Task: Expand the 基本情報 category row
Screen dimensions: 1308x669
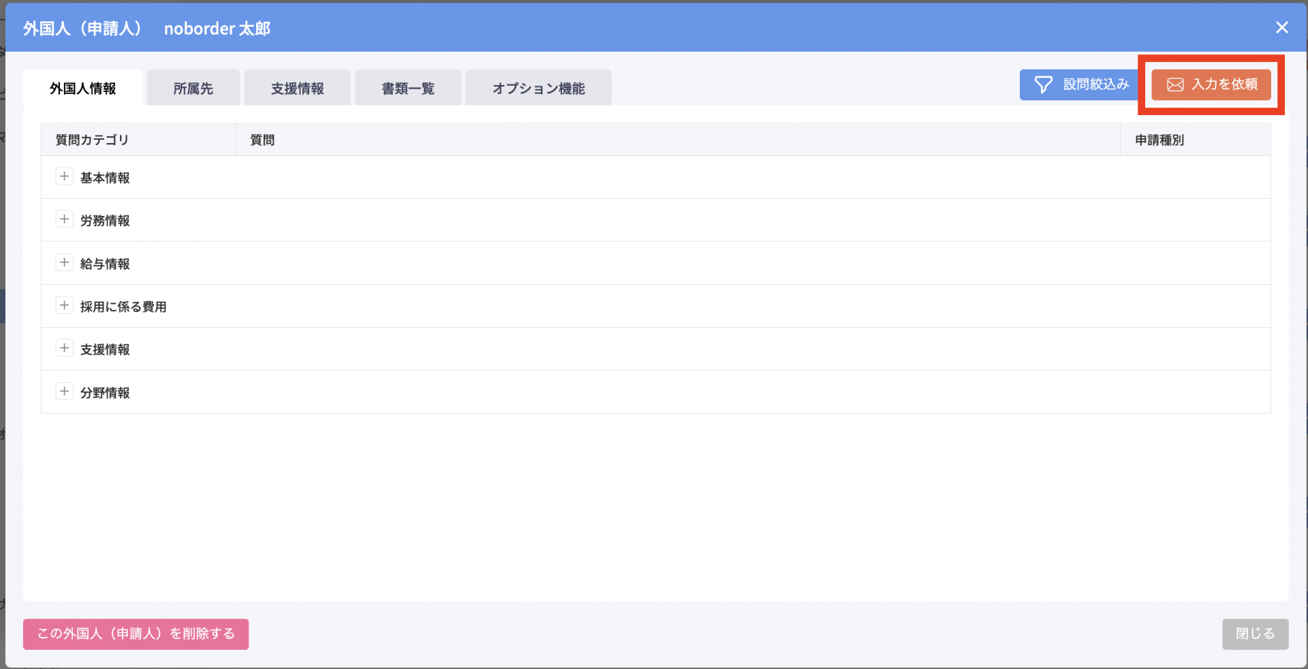Action: coord(64,176)
